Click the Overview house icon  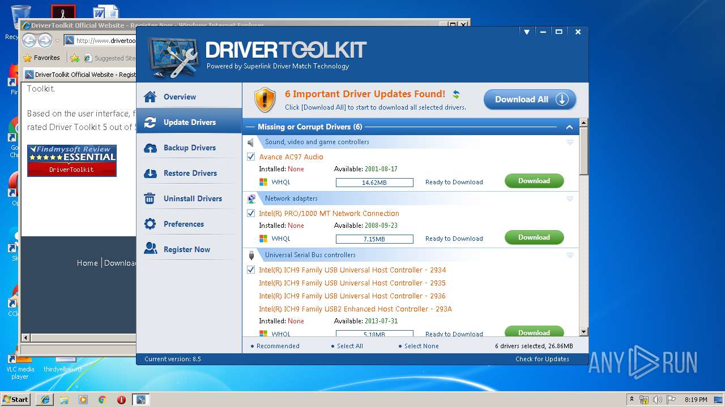(150, 97)
